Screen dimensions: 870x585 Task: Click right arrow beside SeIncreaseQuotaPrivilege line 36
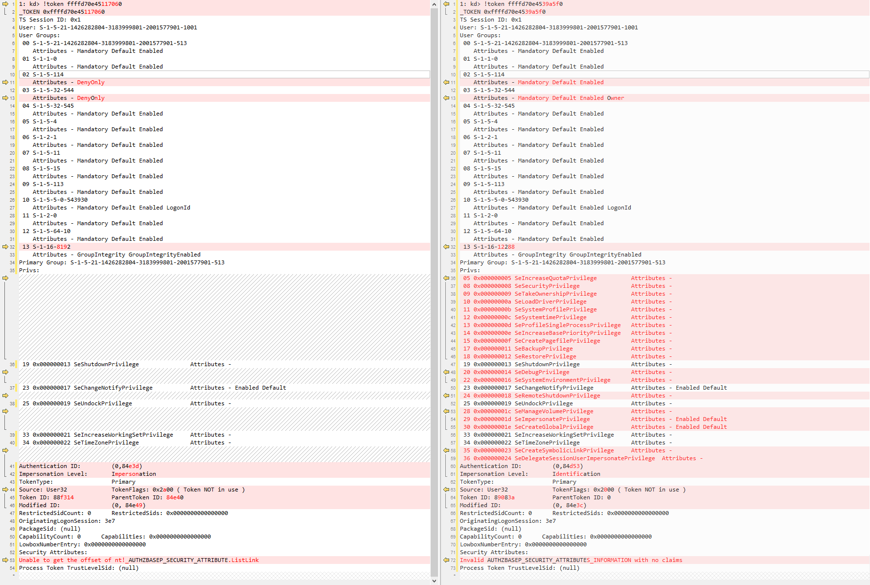pos(446,278)
